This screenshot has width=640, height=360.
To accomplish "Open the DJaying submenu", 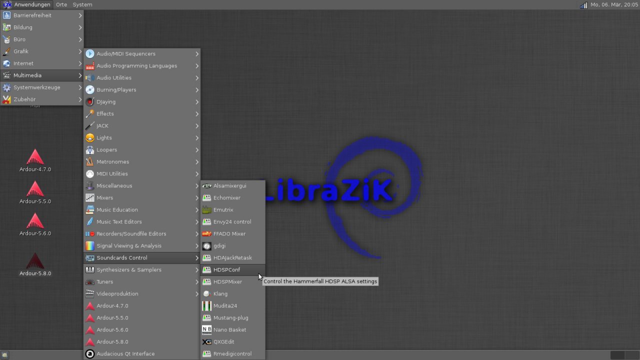I will tap(142, 101).
